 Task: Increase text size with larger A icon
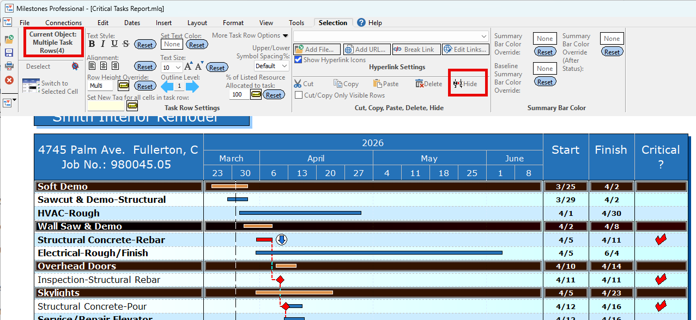[x=188, y=67]
